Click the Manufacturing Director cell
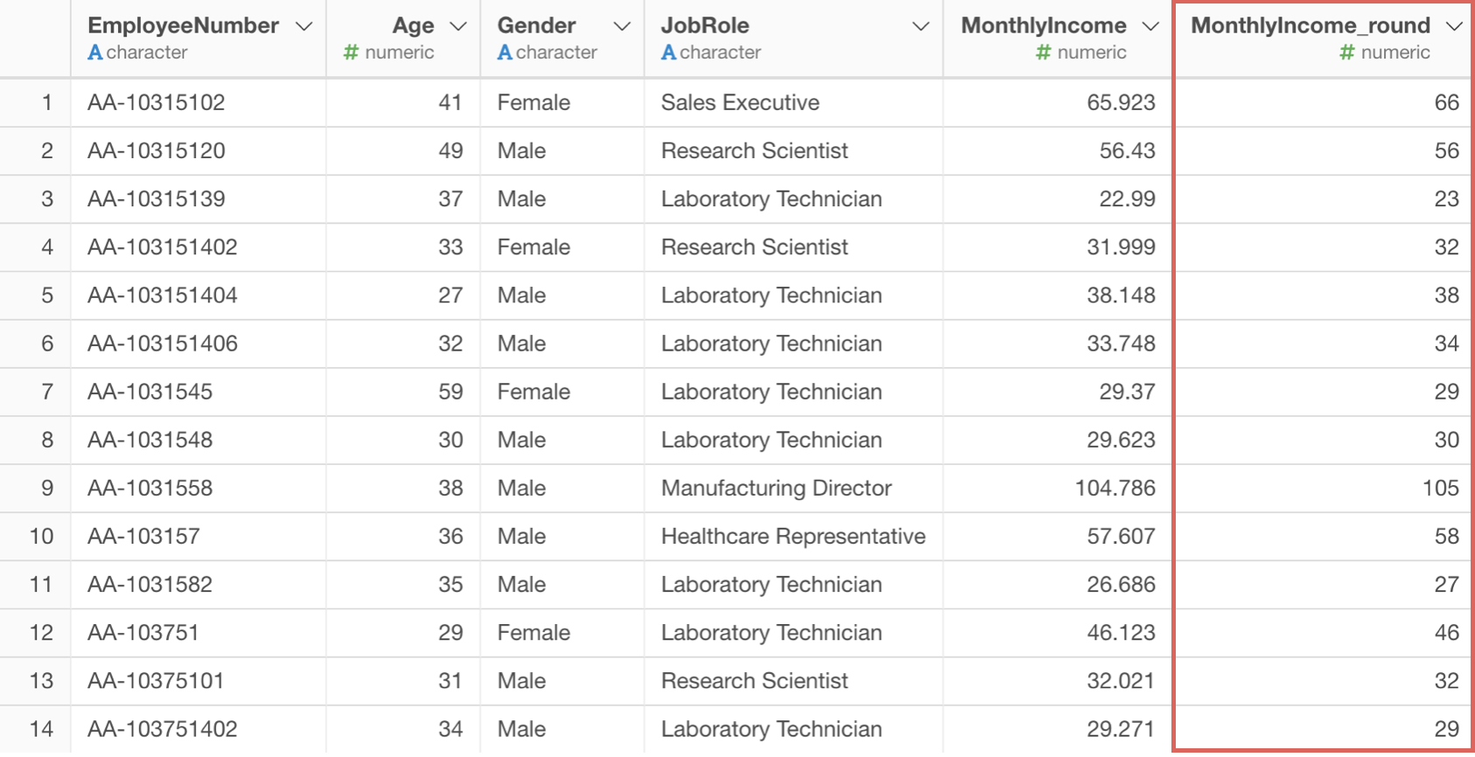The image size is (1475, 757). [x=776, y=488]
